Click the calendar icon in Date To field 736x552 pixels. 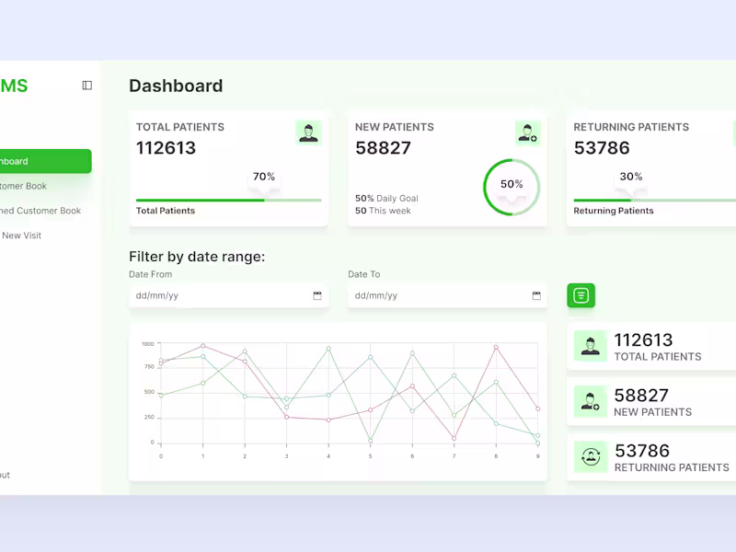click(x=535, y=296)
